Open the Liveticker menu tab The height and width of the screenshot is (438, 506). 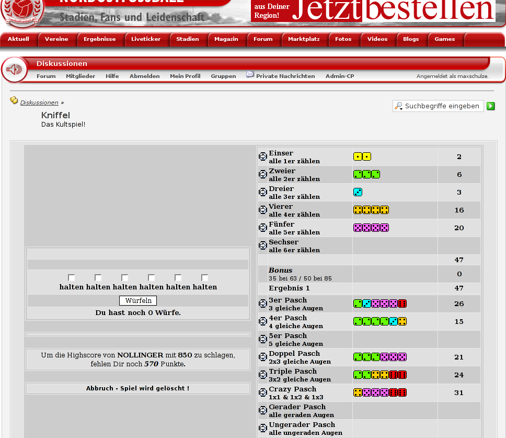[x=146, y=39]
